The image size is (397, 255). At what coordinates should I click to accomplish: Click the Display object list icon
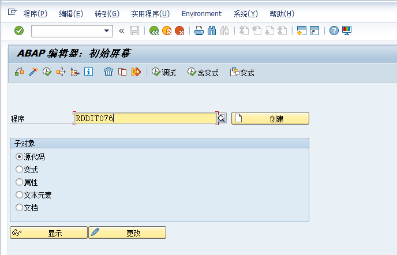click(x=20, y=72)
